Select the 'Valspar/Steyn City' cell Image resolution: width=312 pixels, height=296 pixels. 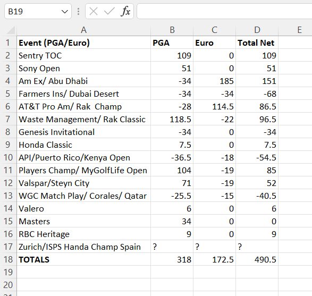(x=84, y=183)
